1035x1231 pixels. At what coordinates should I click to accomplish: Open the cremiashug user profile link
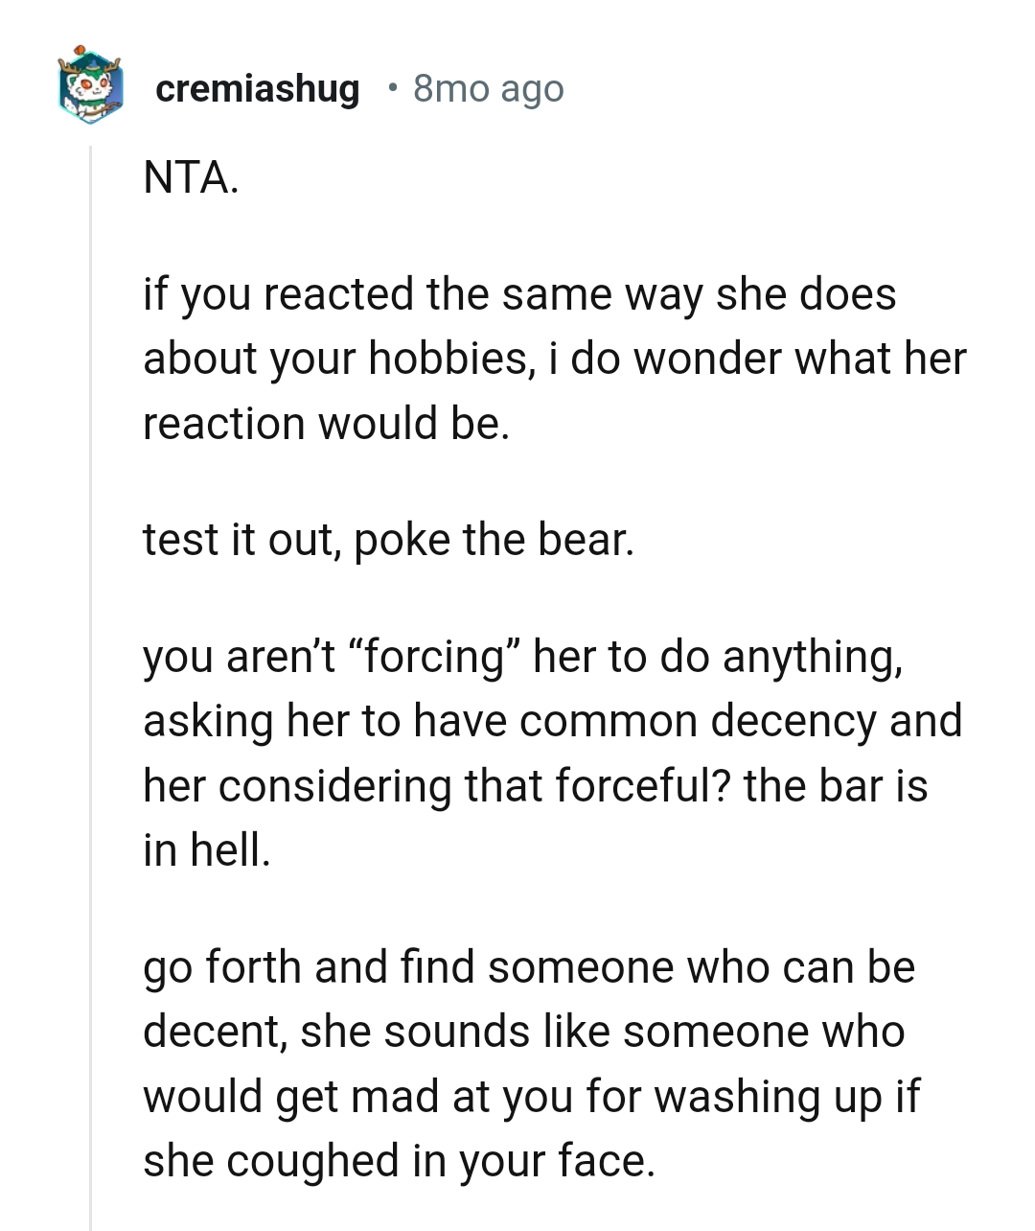(x=257, y=88)
